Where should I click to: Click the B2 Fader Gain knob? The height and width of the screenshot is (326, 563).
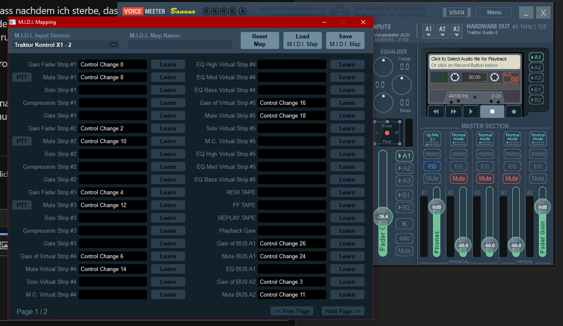(x=543, y=207)
